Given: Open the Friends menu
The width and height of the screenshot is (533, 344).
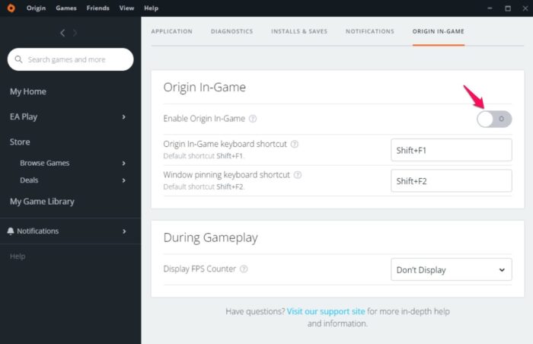Looking at the screenshot, I should (x=98, y=8).
